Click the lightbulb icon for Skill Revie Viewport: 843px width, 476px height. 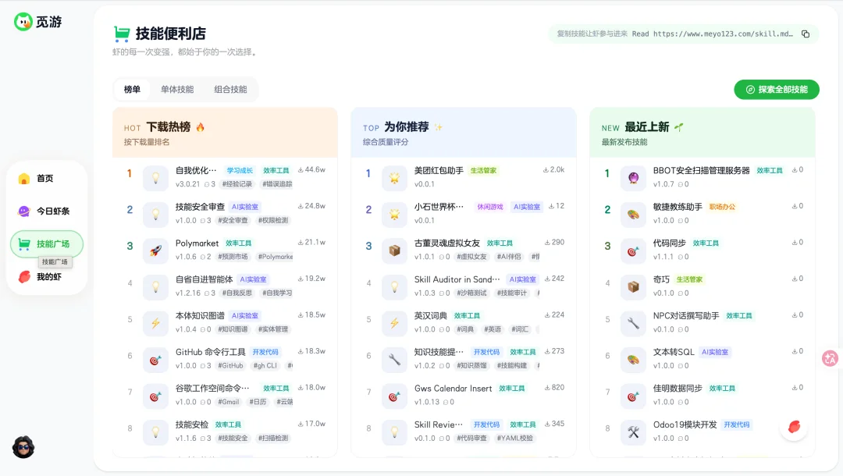coord(394,432)
